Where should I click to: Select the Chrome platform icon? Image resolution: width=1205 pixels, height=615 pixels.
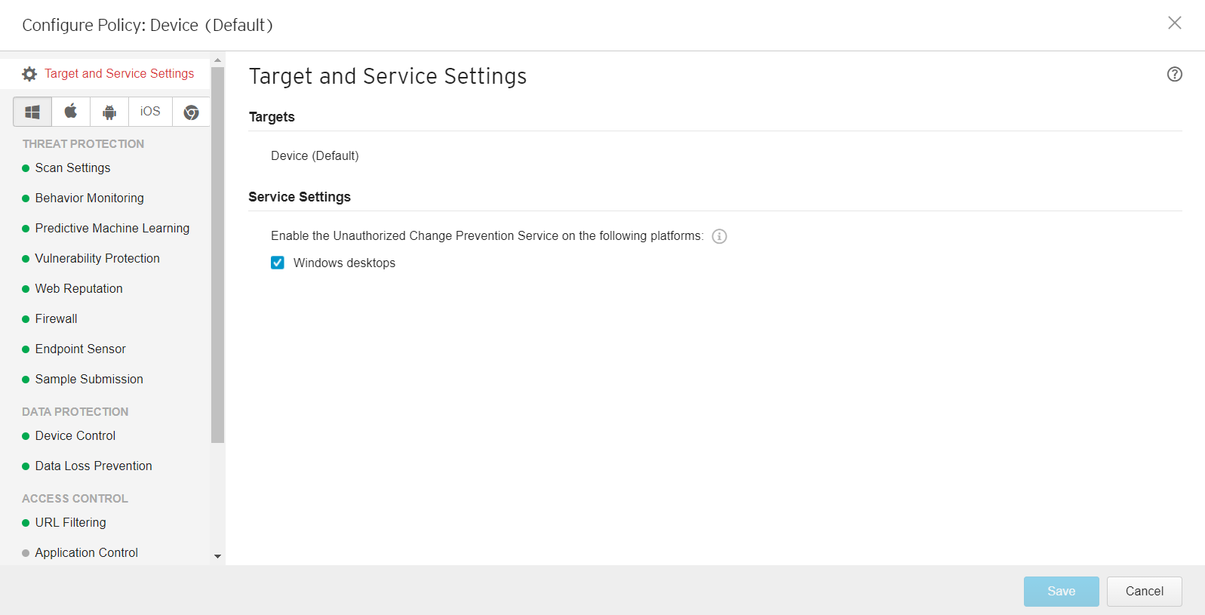click(x=192, y=112)
